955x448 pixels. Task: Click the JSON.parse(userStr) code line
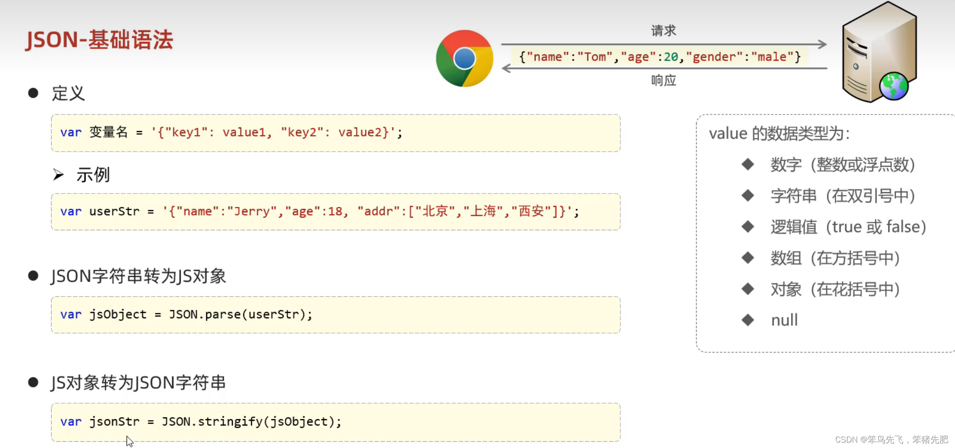[186, 314]
